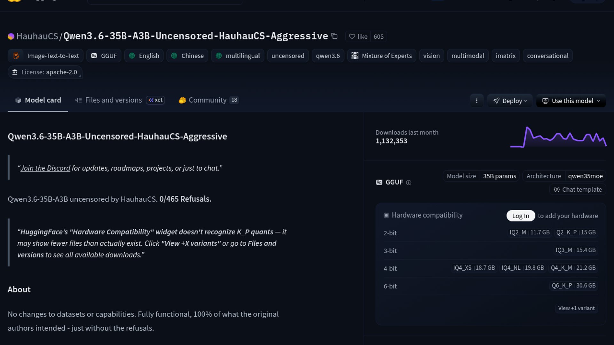Select the IQ4_XS 18.7 GB quant
This screenshot has width=614, height=345.
point(474,268)
